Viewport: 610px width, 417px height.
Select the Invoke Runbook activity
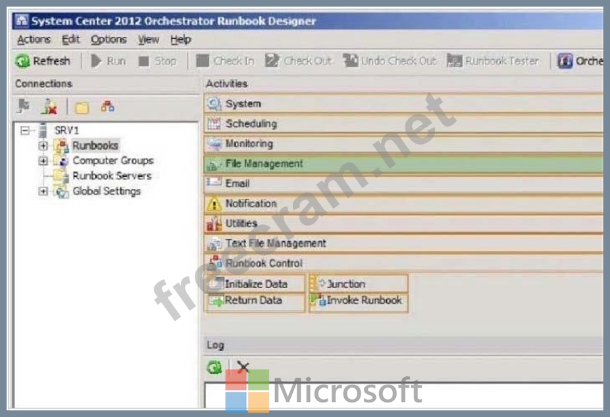[x=358, y=301]
